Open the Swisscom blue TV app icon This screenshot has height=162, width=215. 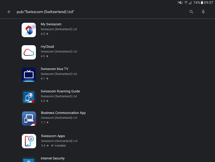[29, 75]
